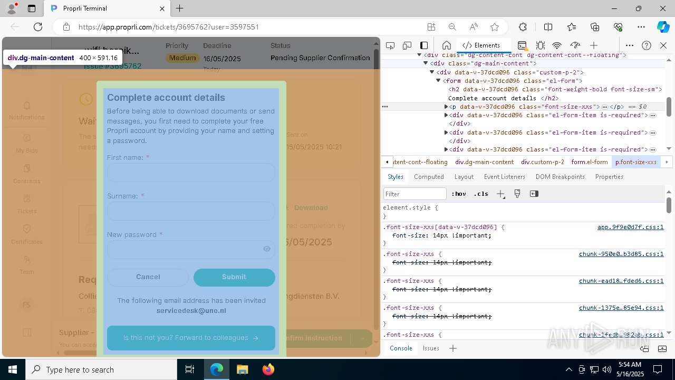Add new style rule plus icon
Viewport: 675px width, 380px height.
[500, 194]
